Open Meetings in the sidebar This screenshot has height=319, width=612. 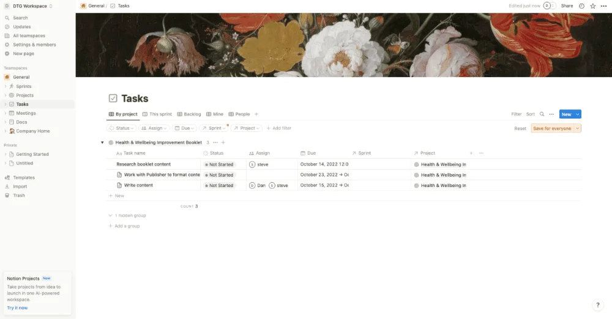(x=26, y=114)
